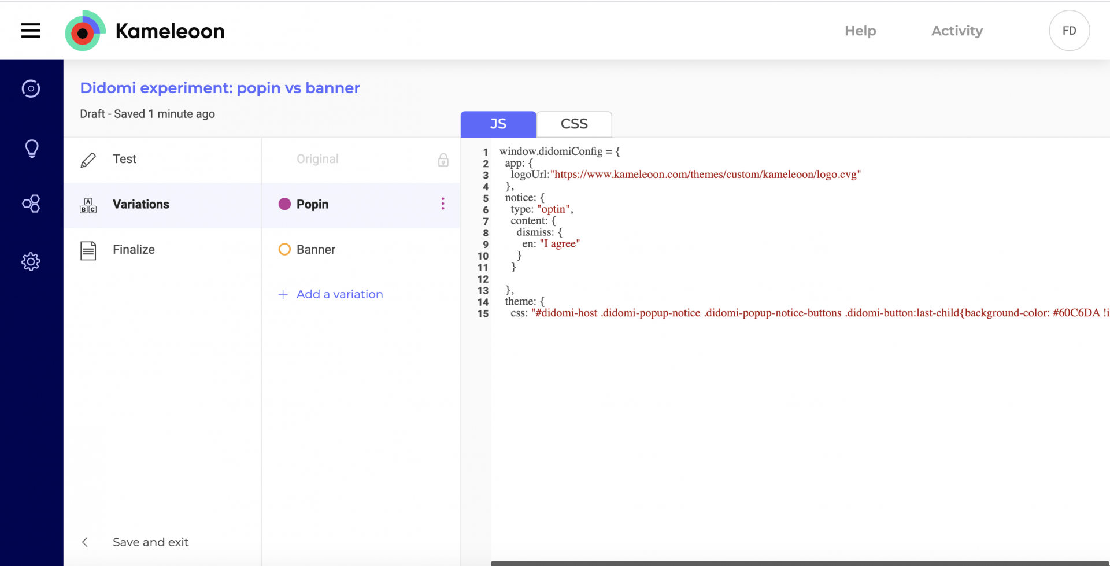Screen dimensions: 1110x566
Task: Open the gear settings icon in sidebar
Action: point(31,262)
